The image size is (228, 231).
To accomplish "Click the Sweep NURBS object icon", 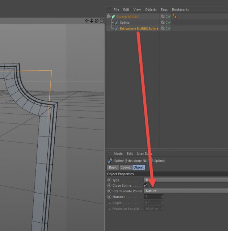I will coord(113,17).
